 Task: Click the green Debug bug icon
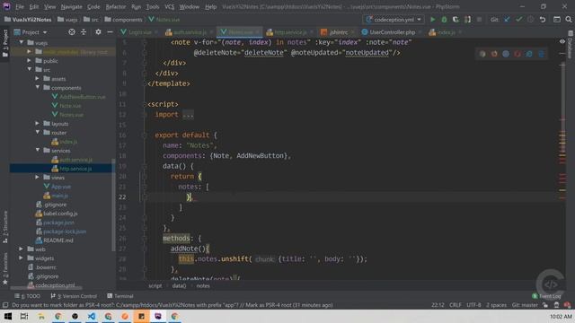tap(444, 20)
